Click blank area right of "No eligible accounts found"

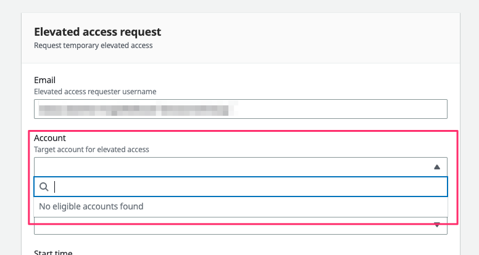click(296, 206)
